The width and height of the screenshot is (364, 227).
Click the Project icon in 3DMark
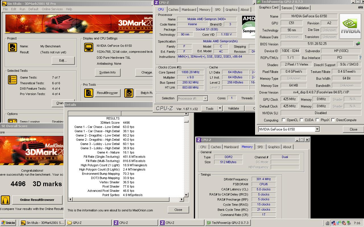(12, 47)
